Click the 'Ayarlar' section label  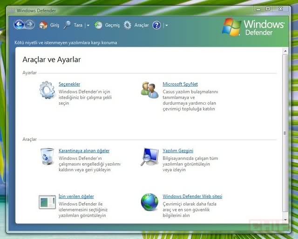pyautogui.click(x=29, y=73)
